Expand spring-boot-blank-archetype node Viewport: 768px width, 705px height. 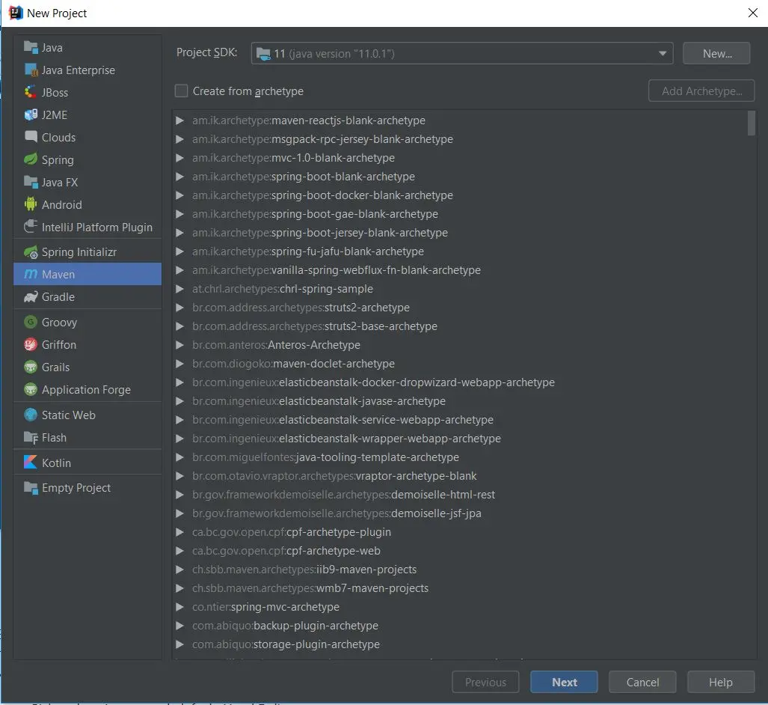click(179, 177)
